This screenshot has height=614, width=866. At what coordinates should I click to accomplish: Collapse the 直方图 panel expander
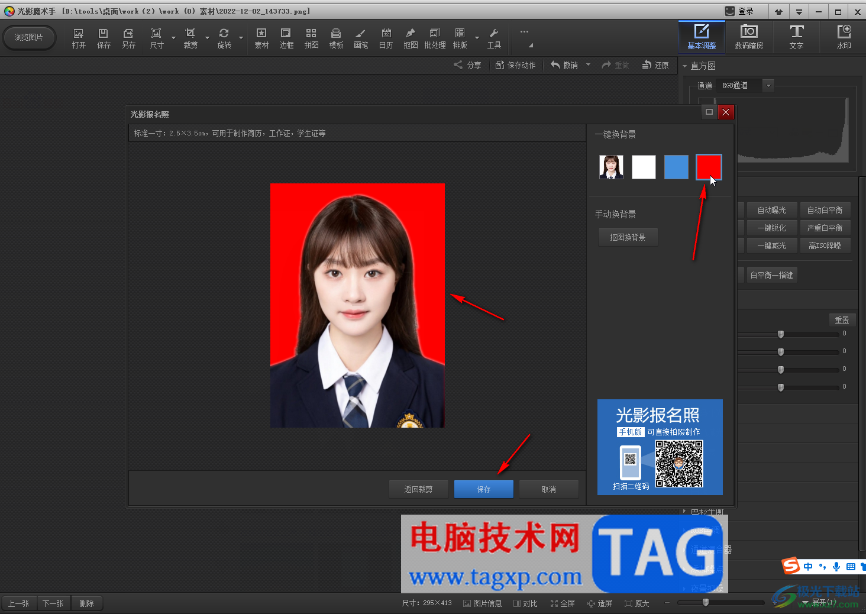click(x=685, y=66)
